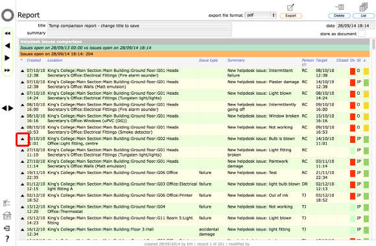
Task: Click the date field showing 28/09/14 18:14
Action: coord(355,26)
